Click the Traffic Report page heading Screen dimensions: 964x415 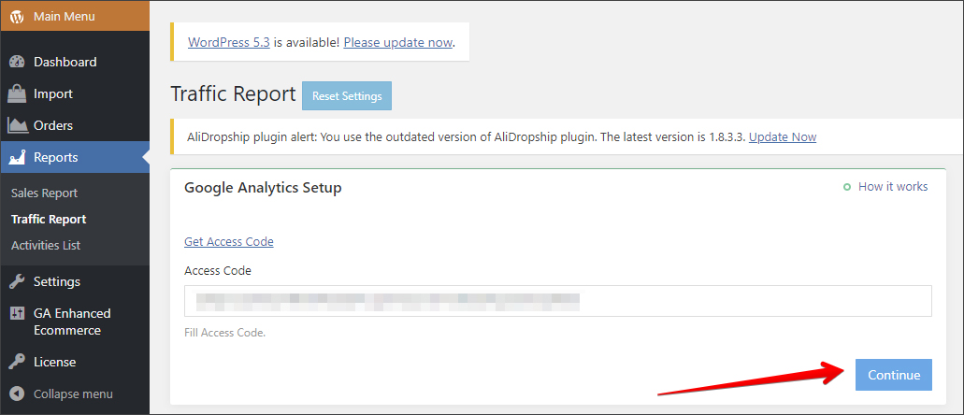point(233,94)
